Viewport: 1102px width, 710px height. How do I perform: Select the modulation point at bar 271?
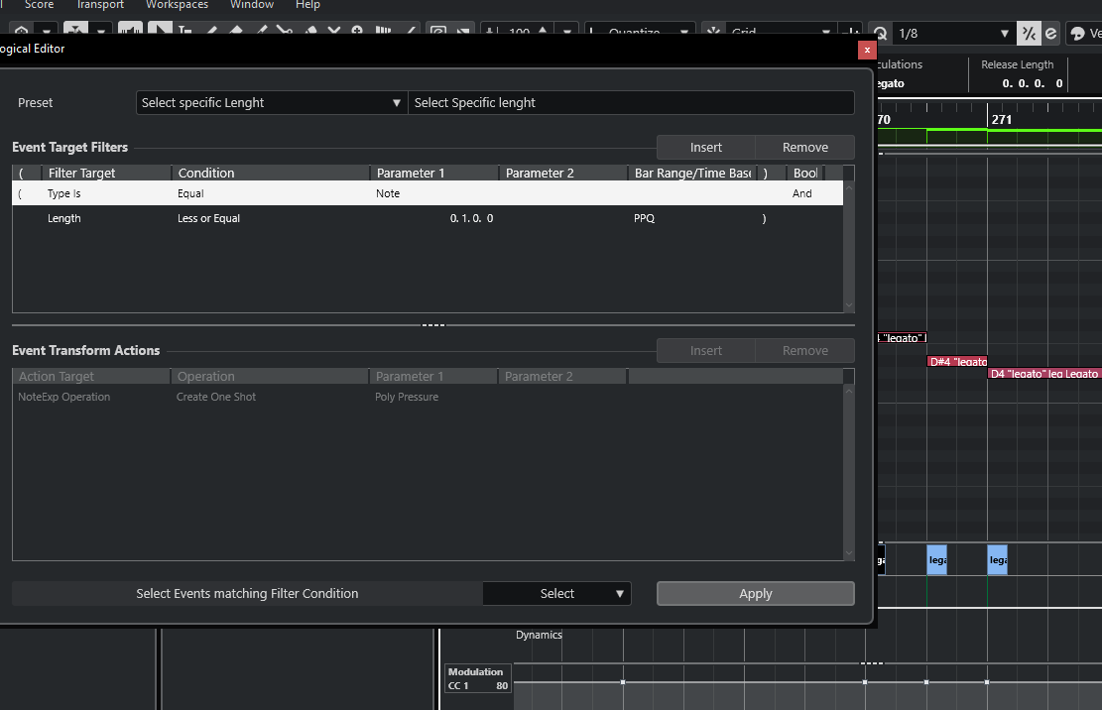[987, 682]
